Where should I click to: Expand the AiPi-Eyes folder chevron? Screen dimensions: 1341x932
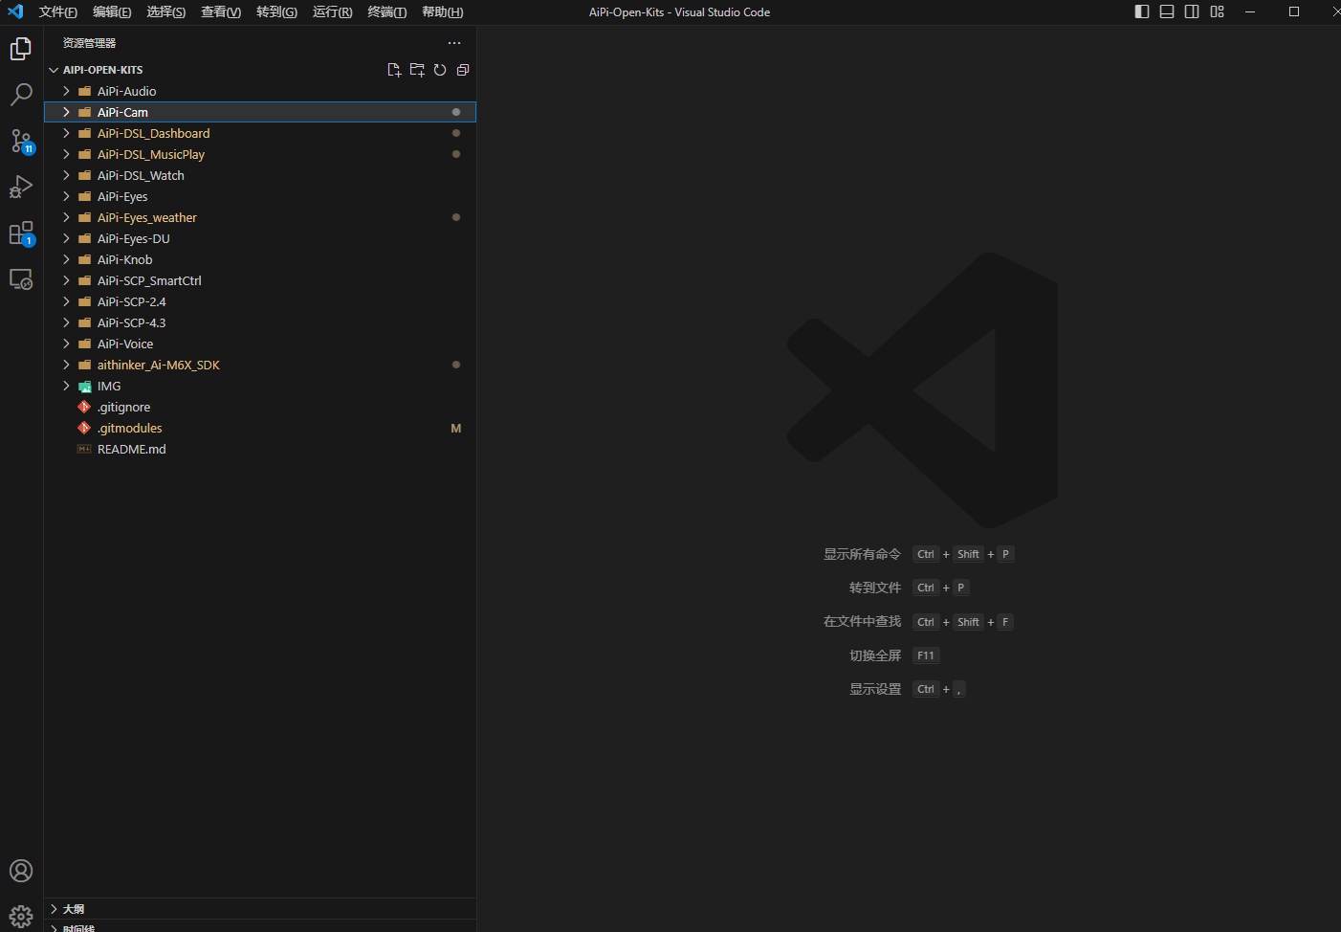(66, 196)
